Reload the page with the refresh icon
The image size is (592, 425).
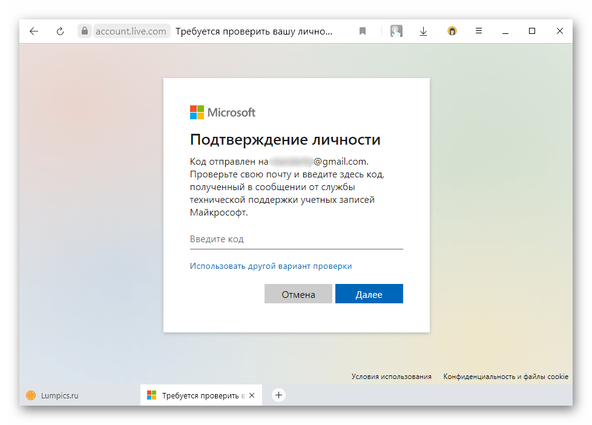click(x=60, y=31)
